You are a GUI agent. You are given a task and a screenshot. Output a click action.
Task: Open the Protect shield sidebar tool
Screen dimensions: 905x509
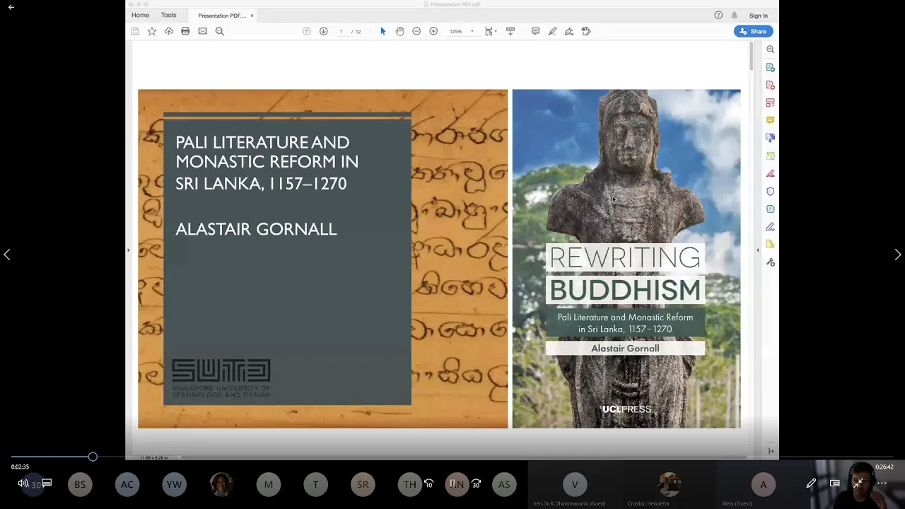coord(770,191)
